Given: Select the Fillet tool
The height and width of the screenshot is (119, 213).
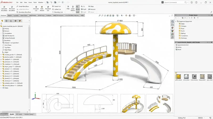Looking at the screenshot, I should 68,8.
